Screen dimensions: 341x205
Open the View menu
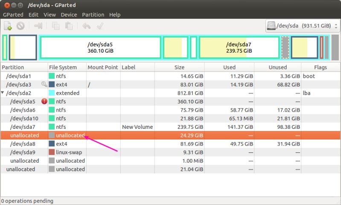pyautogui.click(x=50, y=15)
